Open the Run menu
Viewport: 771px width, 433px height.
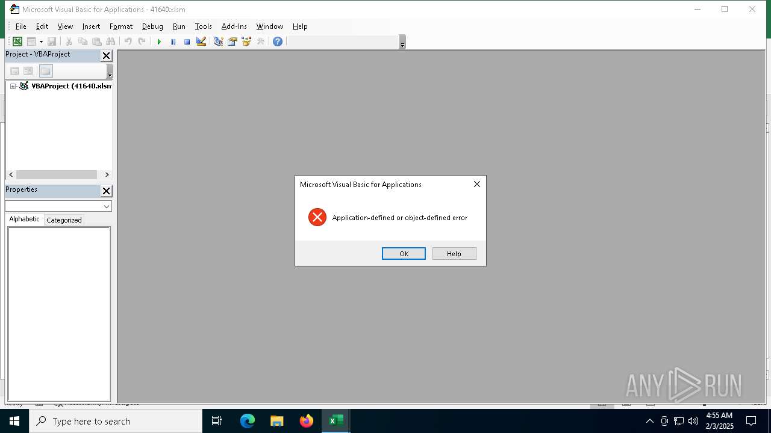point(179,26)
